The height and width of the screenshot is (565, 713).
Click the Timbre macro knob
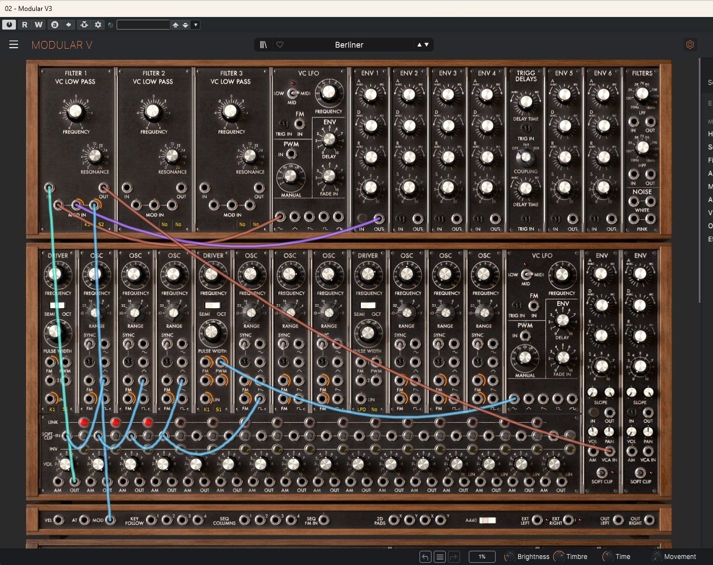point(559,557)
